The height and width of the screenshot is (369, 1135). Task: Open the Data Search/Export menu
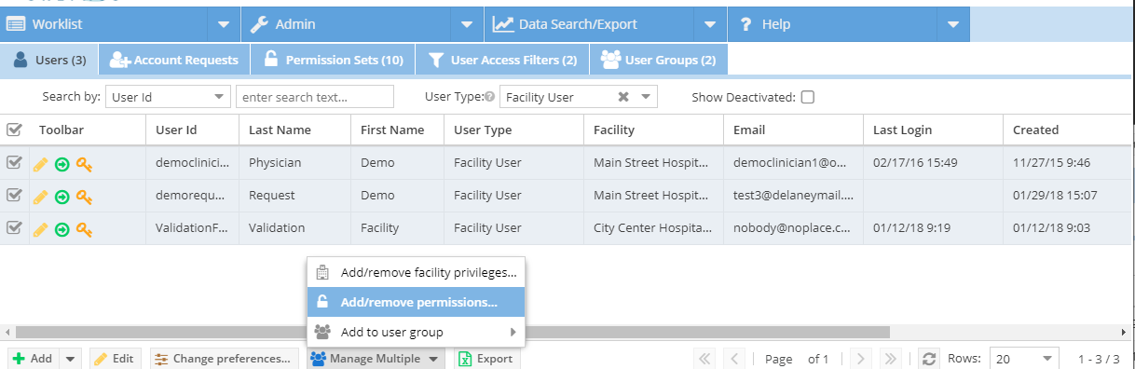589,25
